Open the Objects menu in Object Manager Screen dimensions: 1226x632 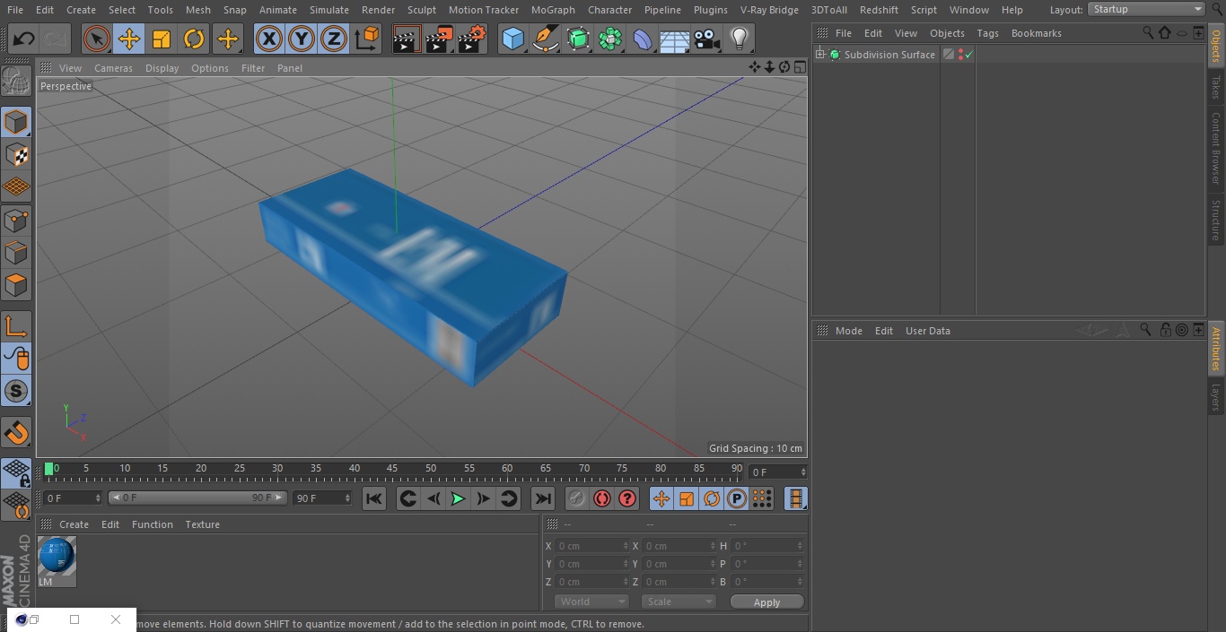coord(947,33)
